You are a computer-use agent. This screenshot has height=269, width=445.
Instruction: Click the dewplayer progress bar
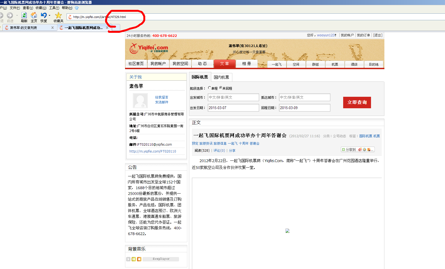(x=161, y=259)
